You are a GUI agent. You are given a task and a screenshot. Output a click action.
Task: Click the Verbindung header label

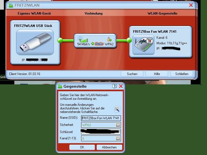(94, 13)
